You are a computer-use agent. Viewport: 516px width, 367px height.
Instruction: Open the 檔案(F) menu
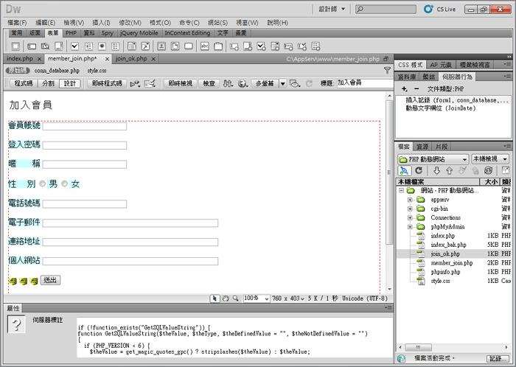17,23
